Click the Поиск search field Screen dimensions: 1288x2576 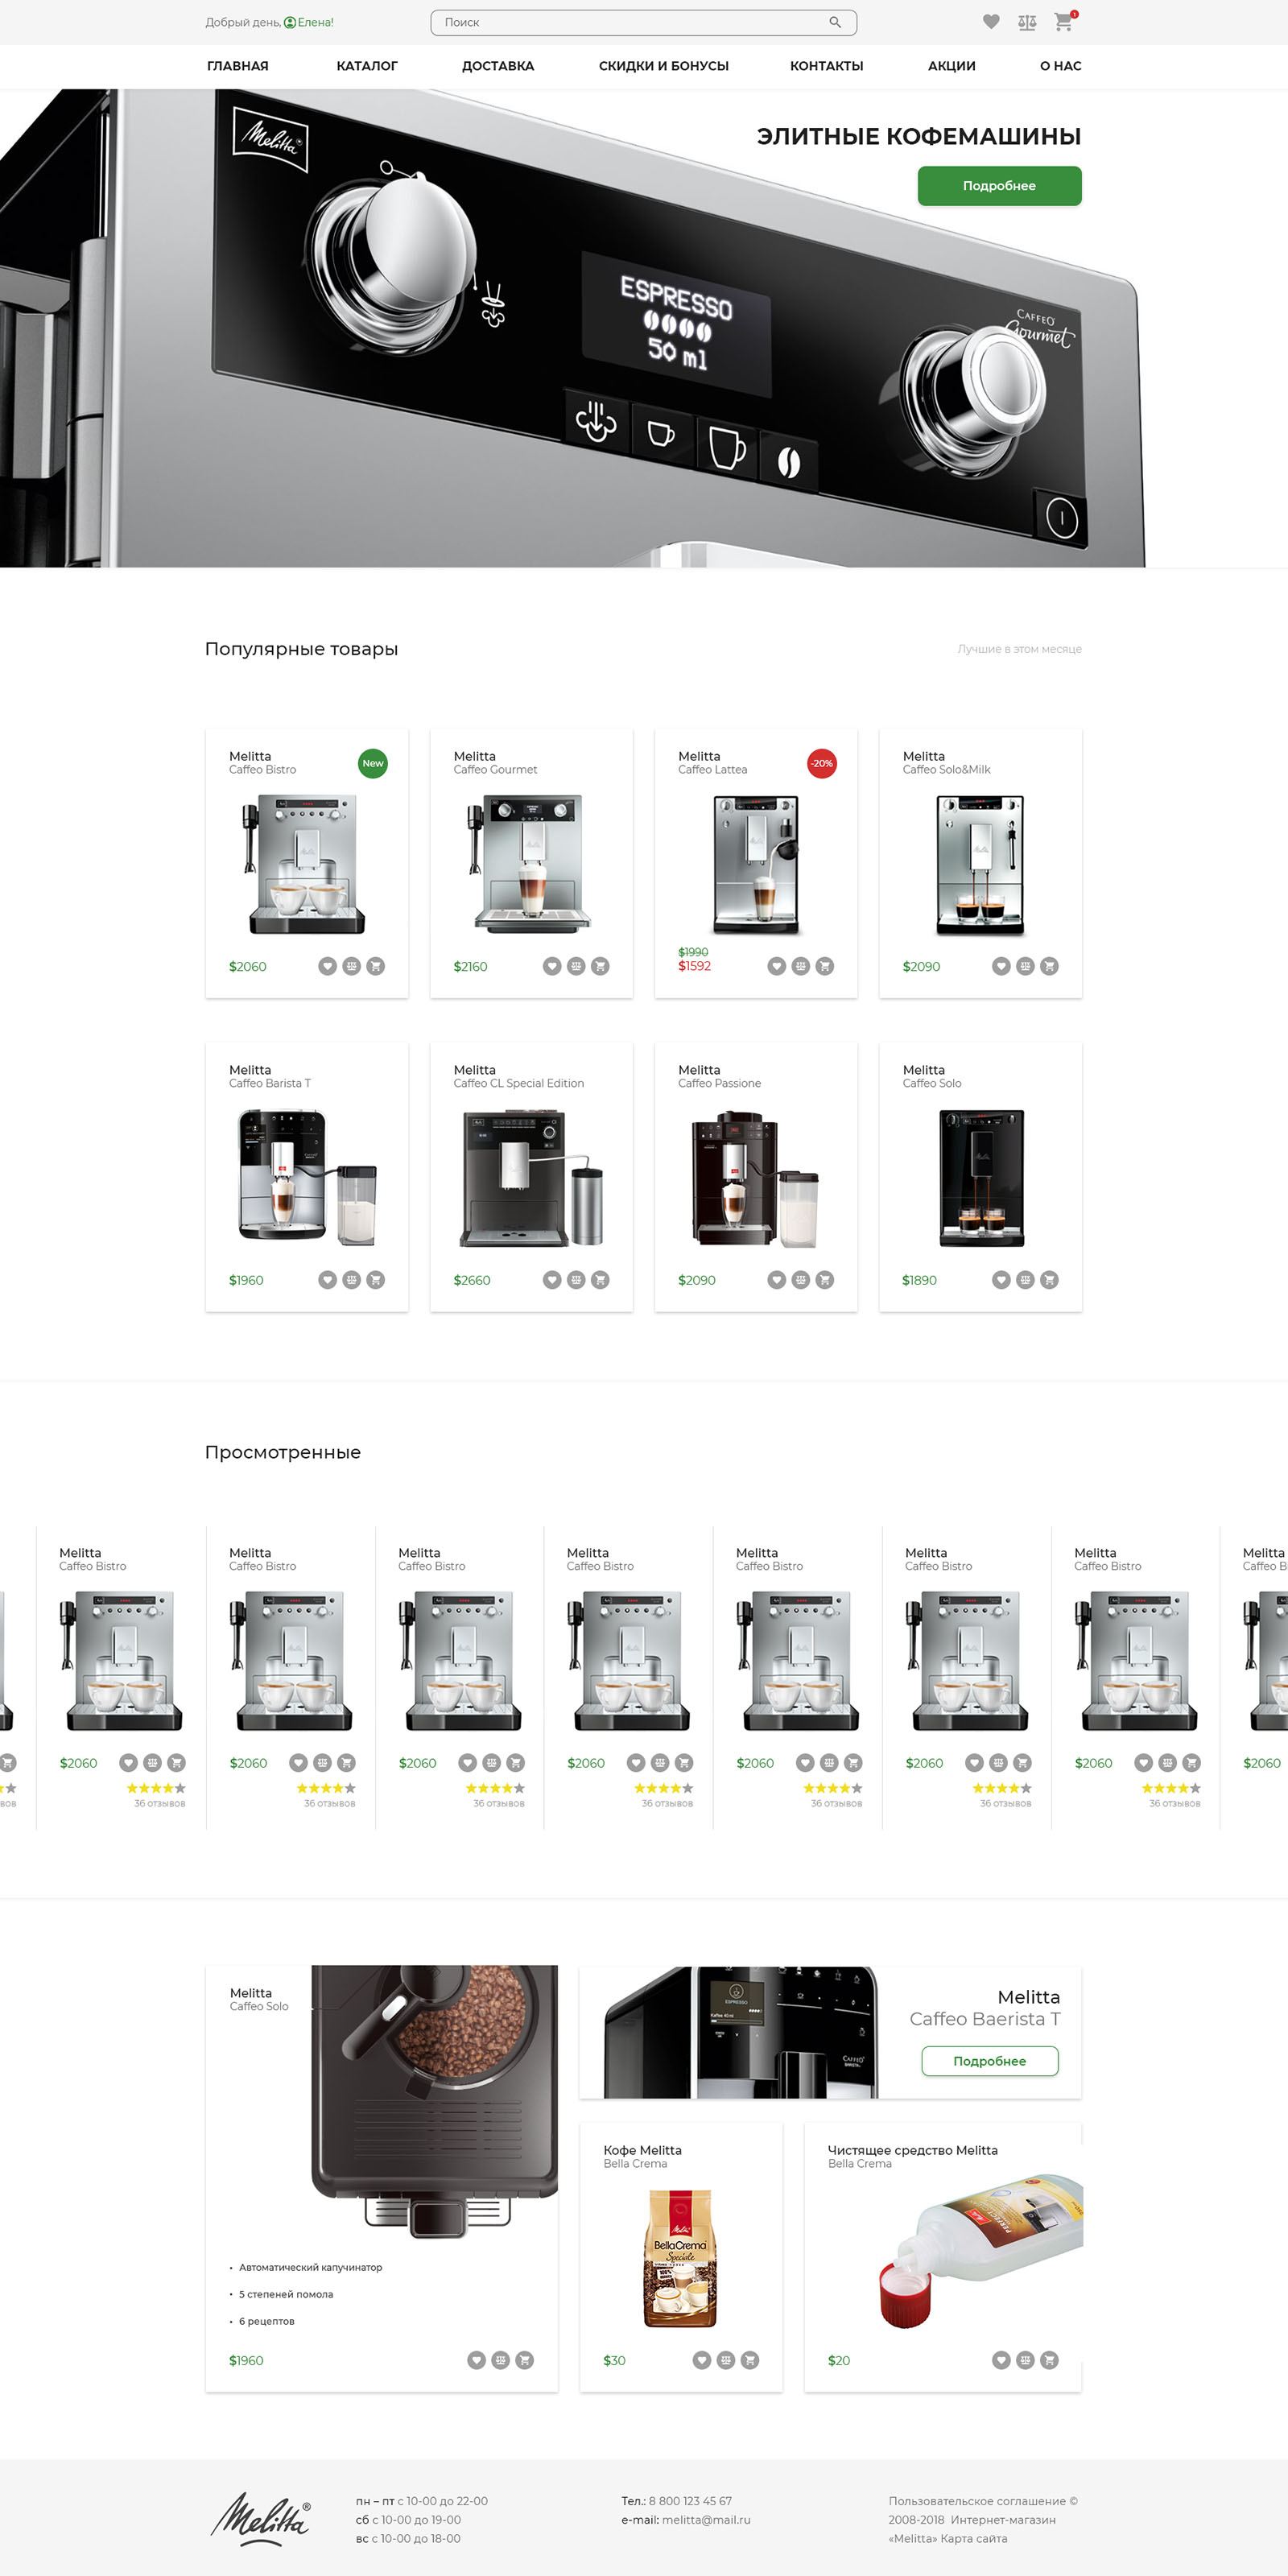pyautogui.click(x=643, y=22)
